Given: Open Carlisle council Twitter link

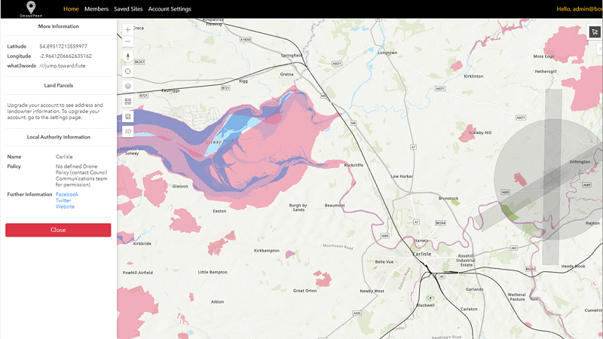Looking at the screenshot, I should 63,200.
